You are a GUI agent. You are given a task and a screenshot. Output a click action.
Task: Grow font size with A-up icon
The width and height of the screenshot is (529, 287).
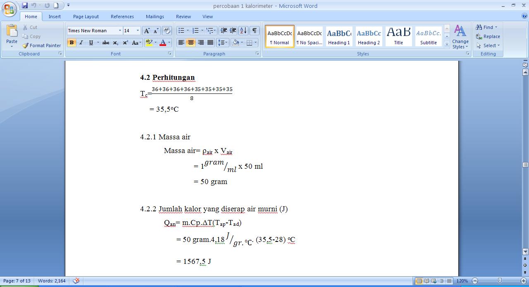click(x=147, y=31)
